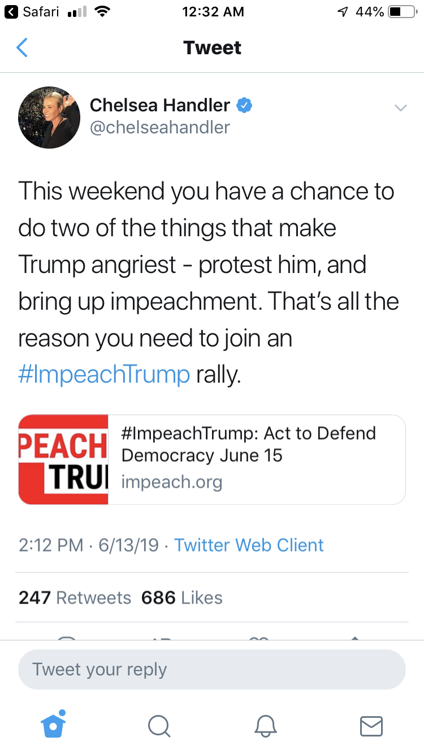Tap the blue back arrow
This screenshot has height=754, width=424.
click(22, 48)
